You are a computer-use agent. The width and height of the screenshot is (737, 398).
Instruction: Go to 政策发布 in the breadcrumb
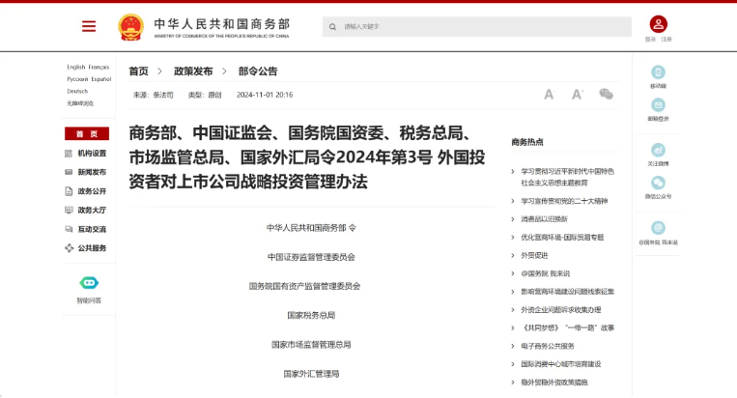click(x=193, y=71)
